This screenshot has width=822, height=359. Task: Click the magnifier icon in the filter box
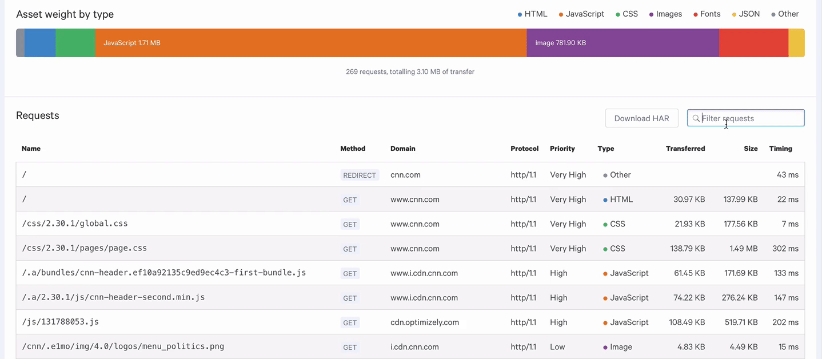coord(696,118)
